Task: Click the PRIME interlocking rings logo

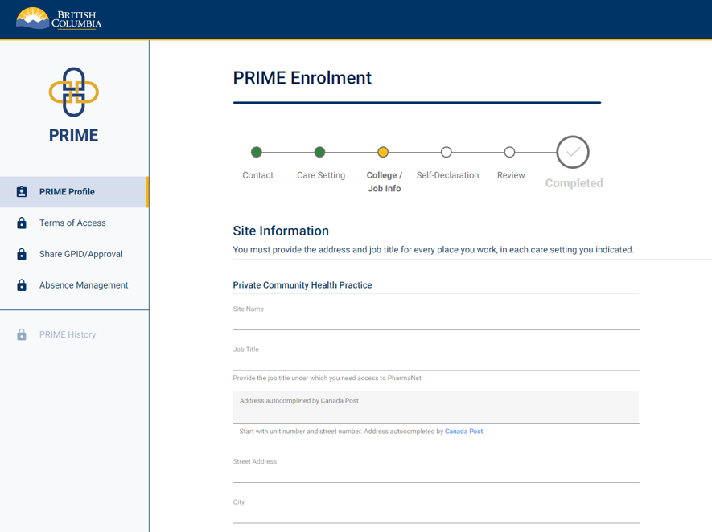Action: 73,91
